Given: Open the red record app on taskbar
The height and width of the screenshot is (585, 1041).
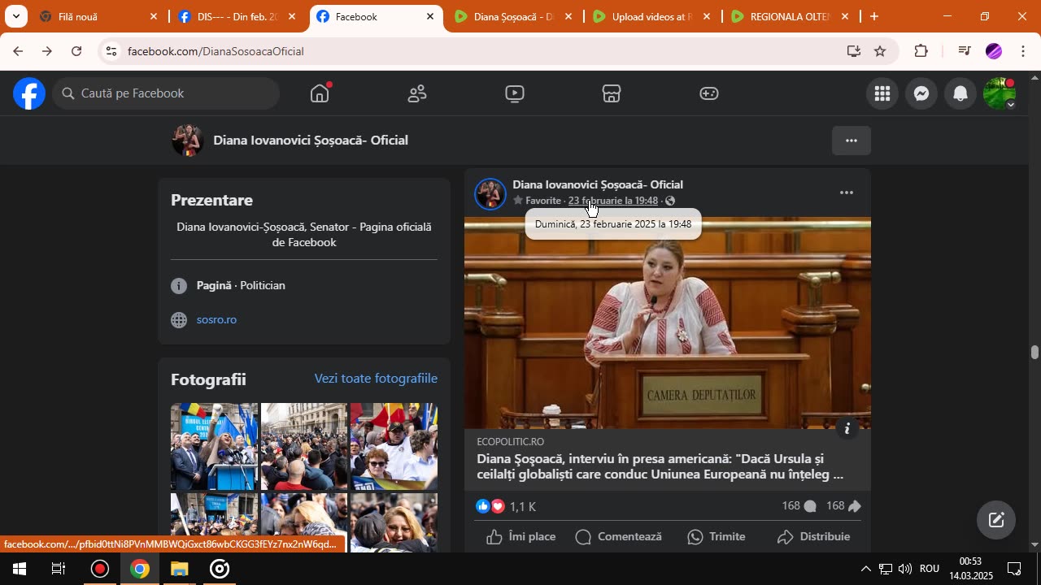Looking at the screenshot, I should pyautogui.click(x=100, y=569).
